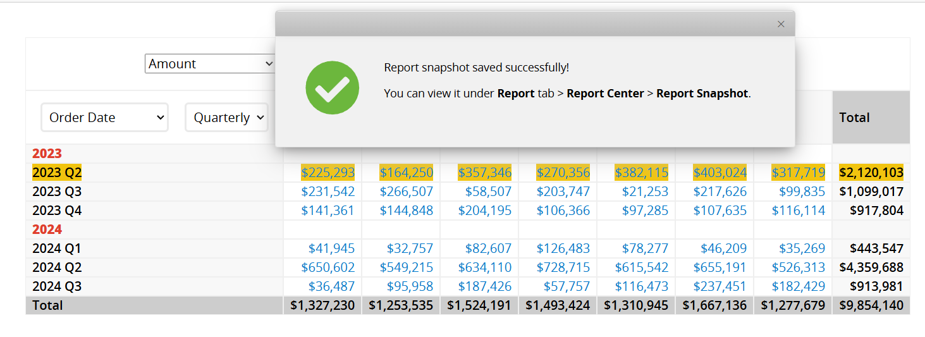The width and height of the screenshot is (925, 337).
Task: Click the $126,483 amount in 2024 Q1
Action: [563, 248]
